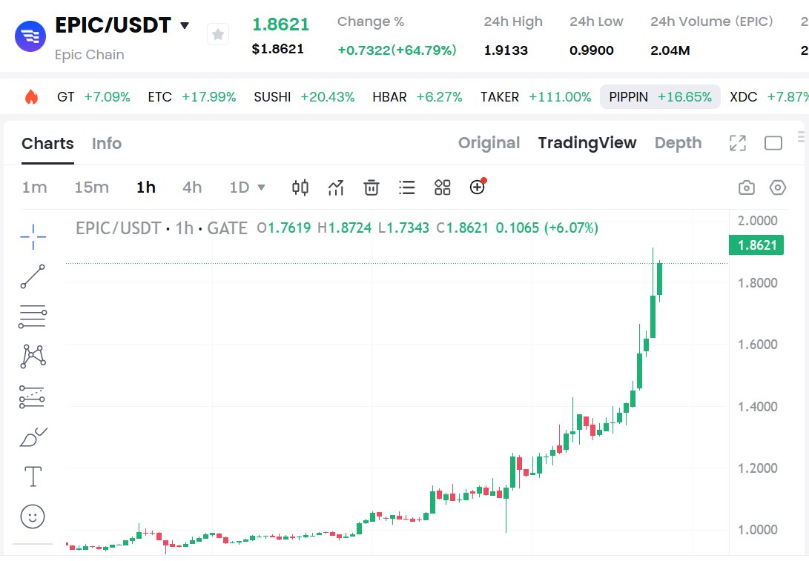This screenshot has width=809, height=561.
Task: Click the change value +0.7322(+64.79%)
Action: (x=397, y=50)
